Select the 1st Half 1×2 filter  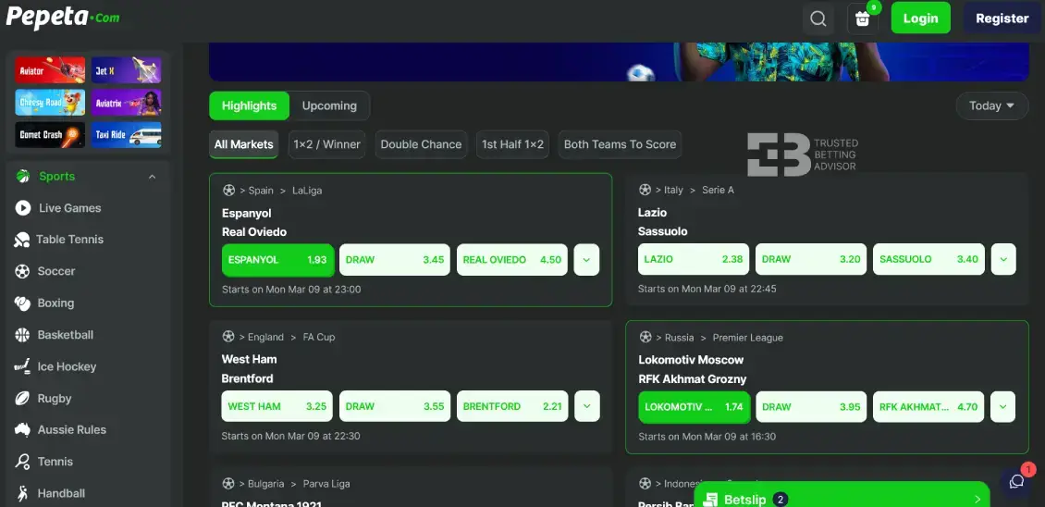pos(512,144)
